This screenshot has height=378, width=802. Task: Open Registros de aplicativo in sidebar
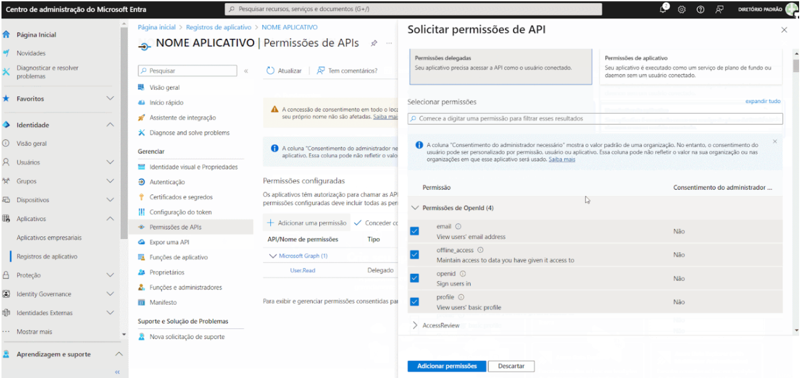tap(47, 257)
